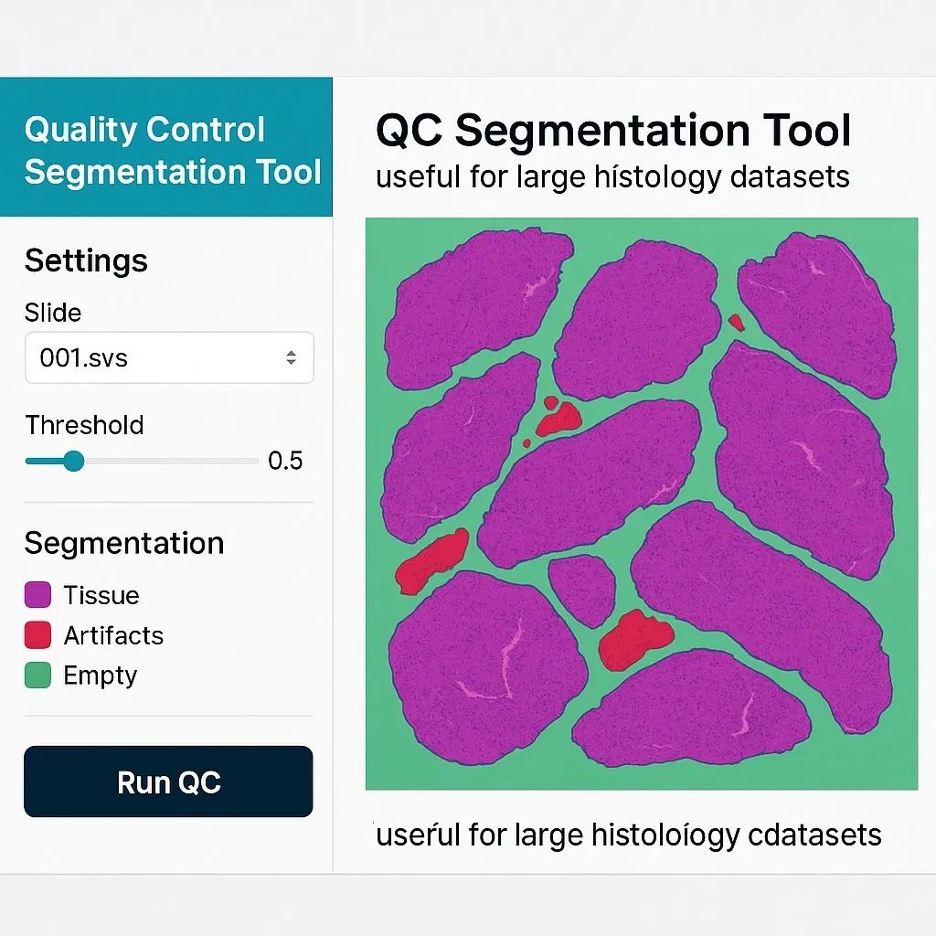Click the green Empty color swatch
The width and height of the screenshot is (936, 936).
click(x=37, y=675)
